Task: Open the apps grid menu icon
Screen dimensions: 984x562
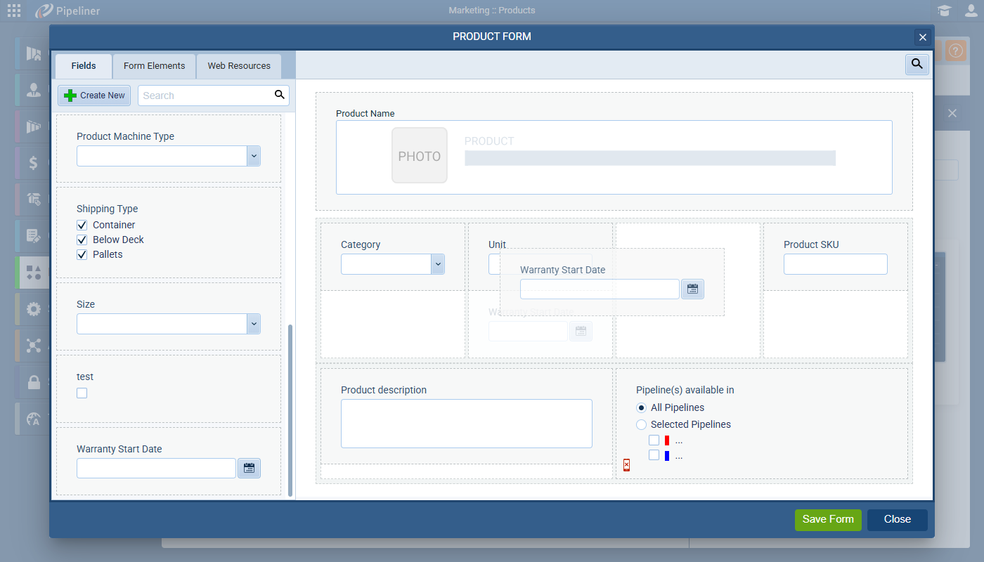Action: [x=14, y=11]
